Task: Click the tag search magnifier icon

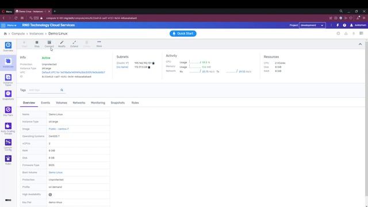Action: click(62, 90)
